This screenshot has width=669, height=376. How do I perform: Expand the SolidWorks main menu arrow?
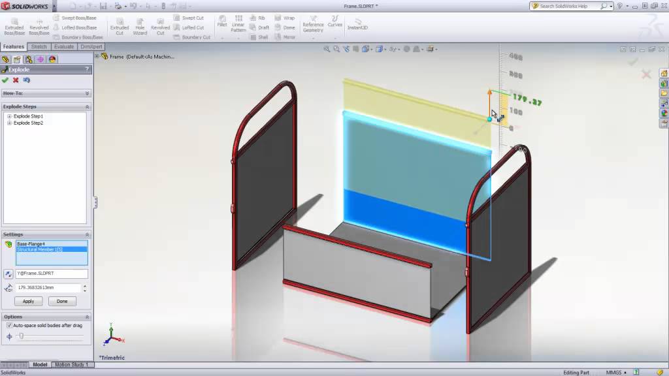(x=54, y=7)
